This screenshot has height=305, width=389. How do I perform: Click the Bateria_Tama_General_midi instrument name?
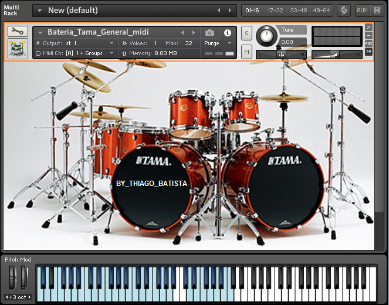98,32
